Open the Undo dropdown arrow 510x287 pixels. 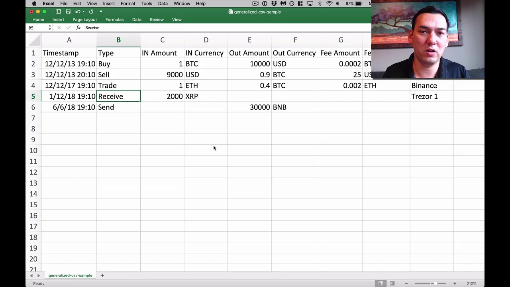(84, 12)
